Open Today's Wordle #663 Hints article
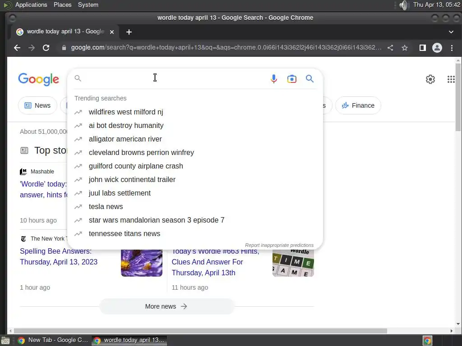Screen dimensions: 462x346 point(215,262)
